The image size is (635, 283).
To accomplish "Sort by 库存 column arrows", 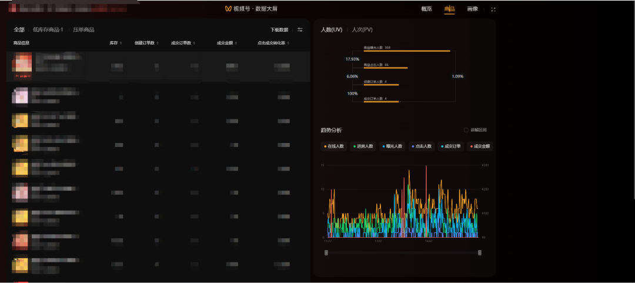I will (121, 43).
